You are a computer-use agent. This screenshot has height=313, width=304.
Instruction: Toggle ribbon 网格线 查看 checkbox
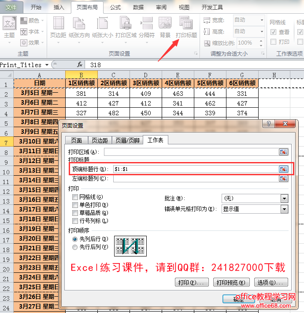(273, 32)
